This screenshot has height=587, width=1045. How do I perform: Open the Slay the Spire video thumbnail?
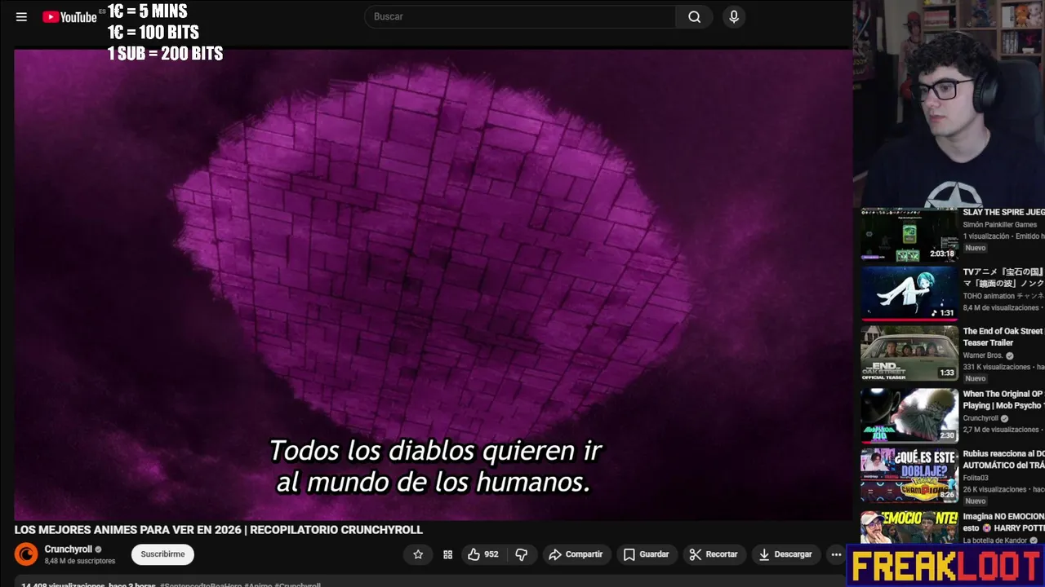click(x=909, y=235)
